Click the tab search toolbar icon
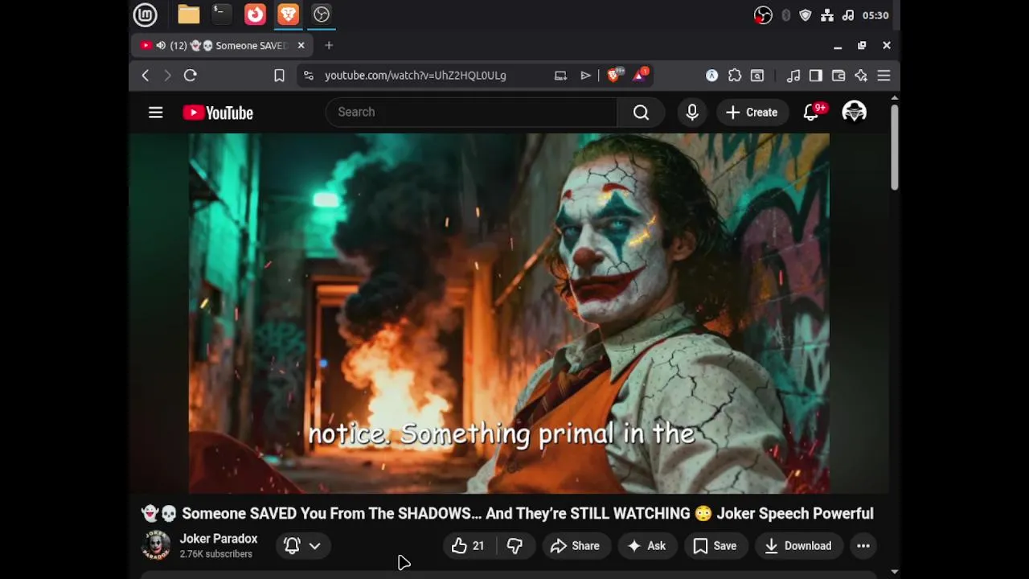The height and width of the screenshot is (579, 1029). pos(757,76)
